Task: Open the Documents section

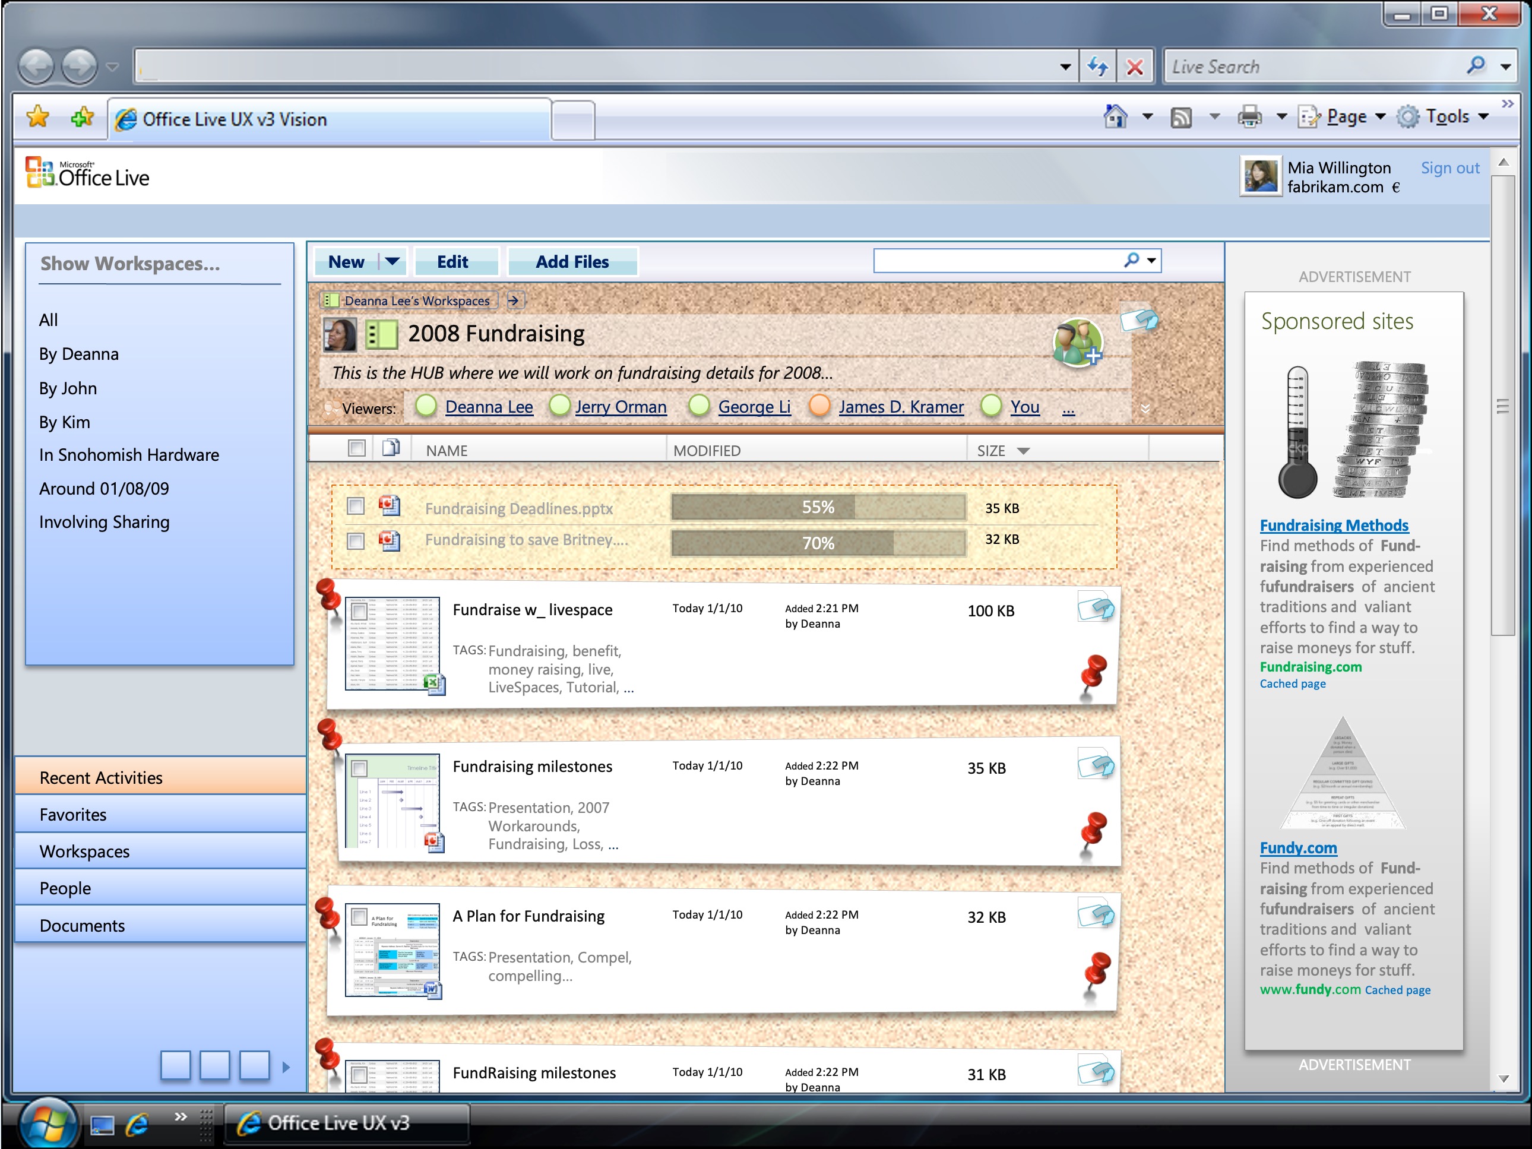Action: (x=160, y=925)
